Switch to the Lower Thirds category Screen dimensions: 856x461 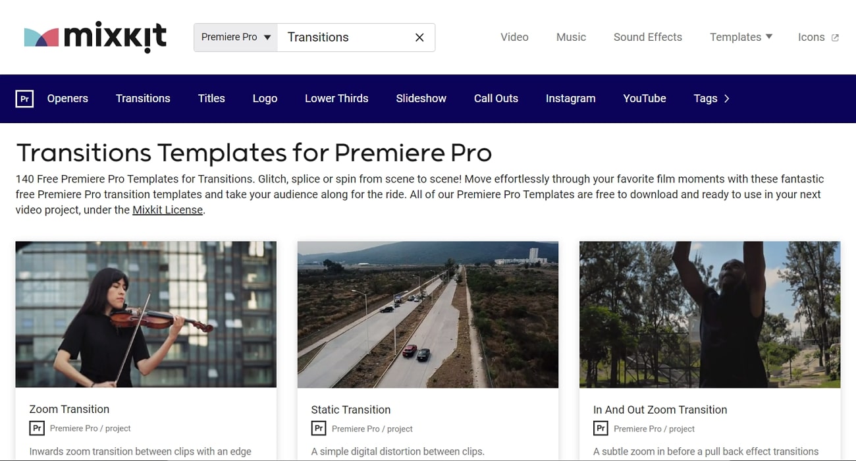pyautogui.click(x=336, y=99)
